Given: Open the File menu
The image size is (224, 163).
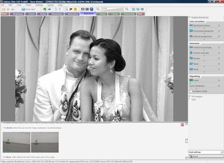Looking at the screenshot, I should coord(2,5).
